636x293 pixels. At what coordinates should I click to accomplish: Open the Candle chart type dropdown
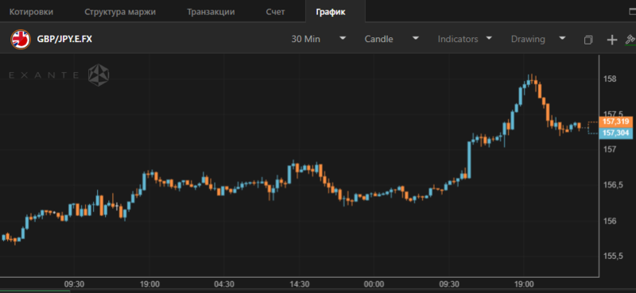391,40
